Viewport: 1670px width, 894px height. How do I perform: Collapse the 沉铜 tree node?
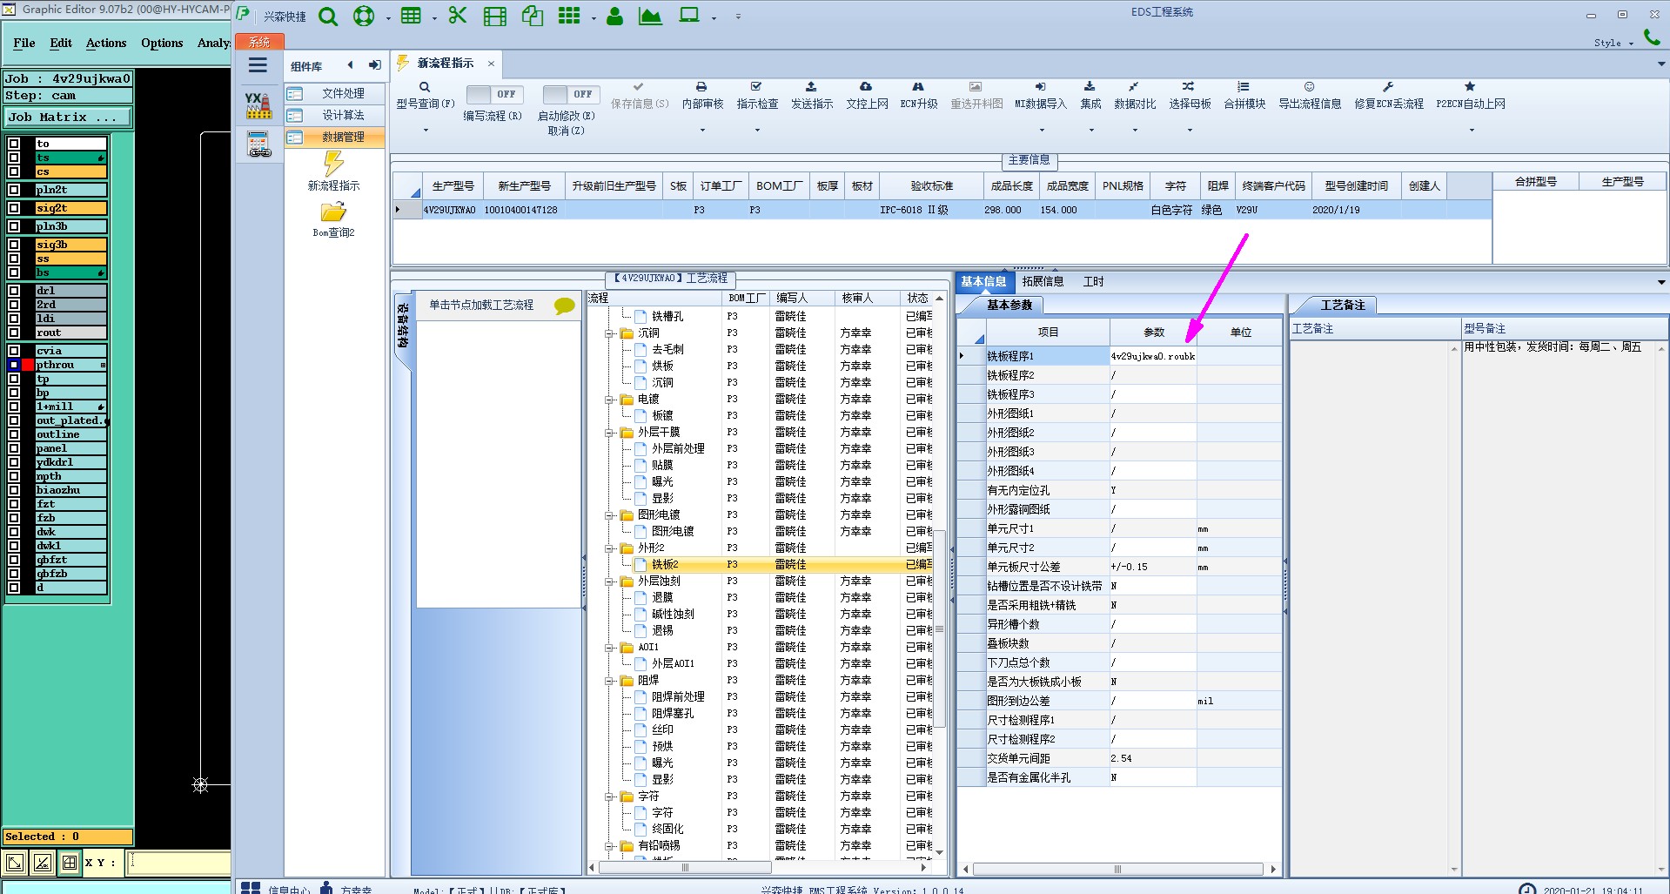coord(609,333)
